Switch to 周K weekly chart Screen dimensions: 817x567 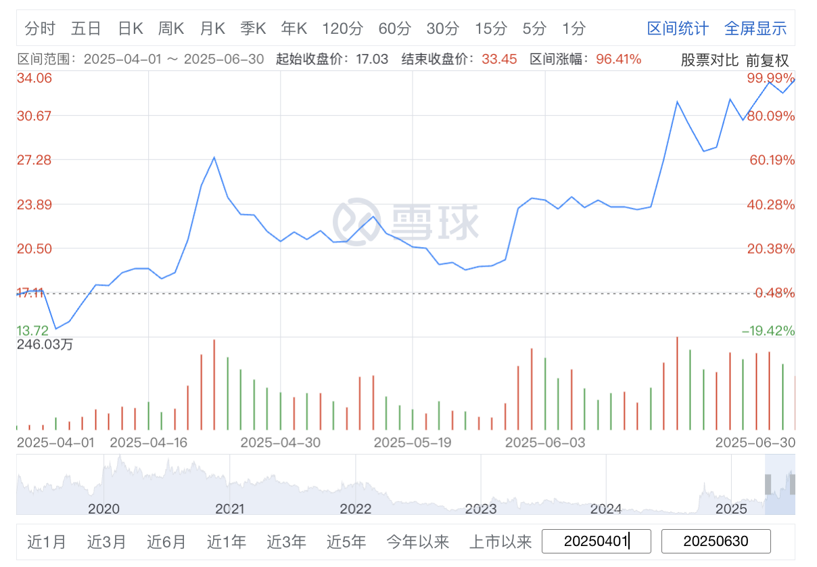coord(171,28)
